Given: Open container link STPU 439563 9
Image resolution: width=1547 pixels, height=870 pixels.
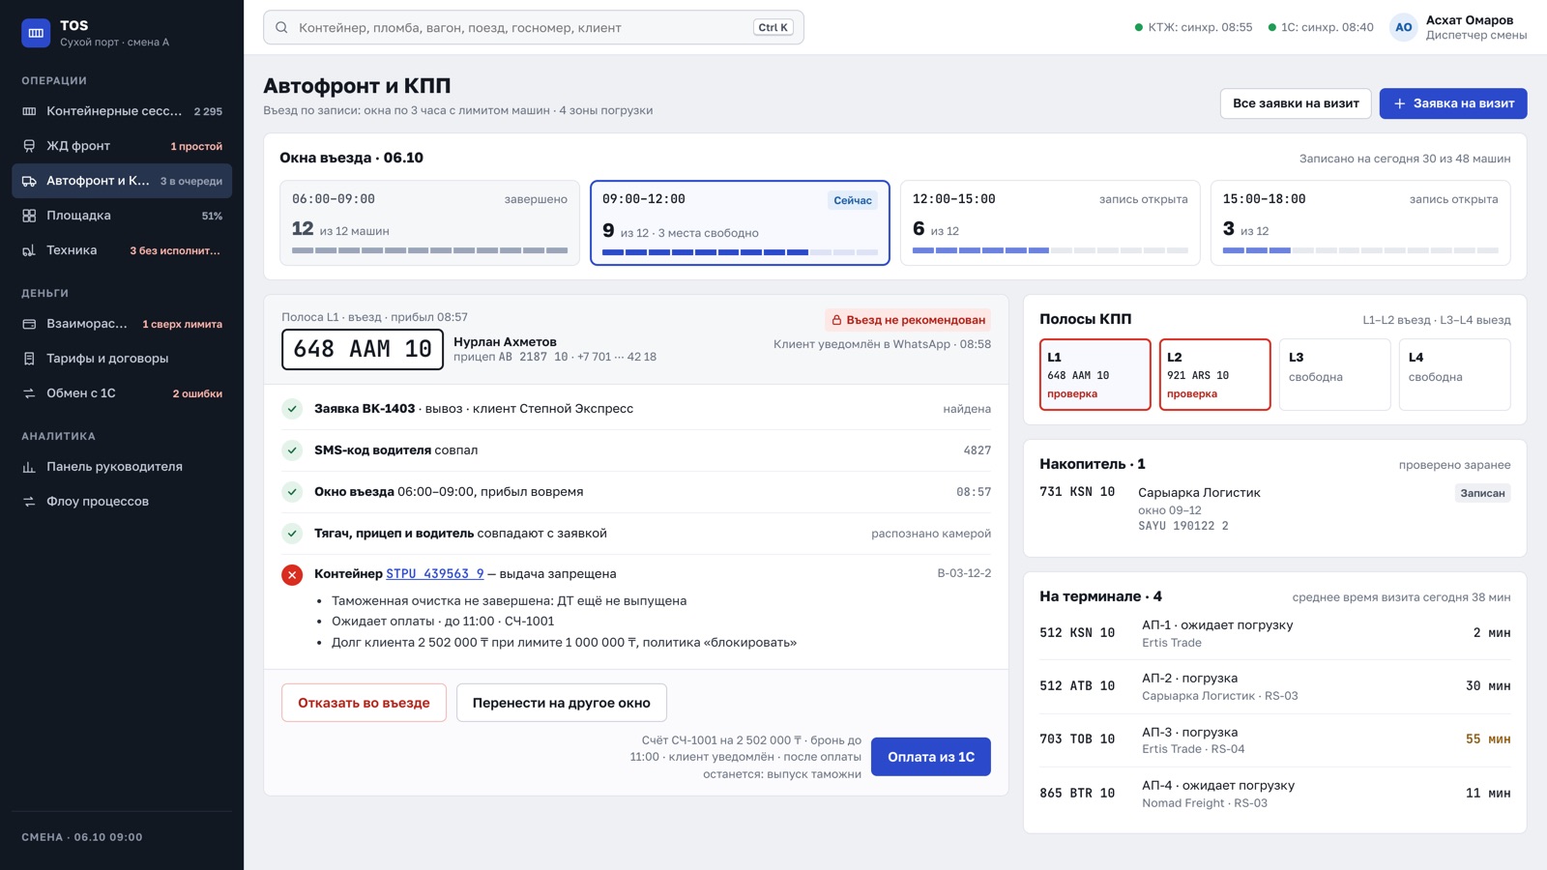Looking at the screenshot, I should (435, 574).
